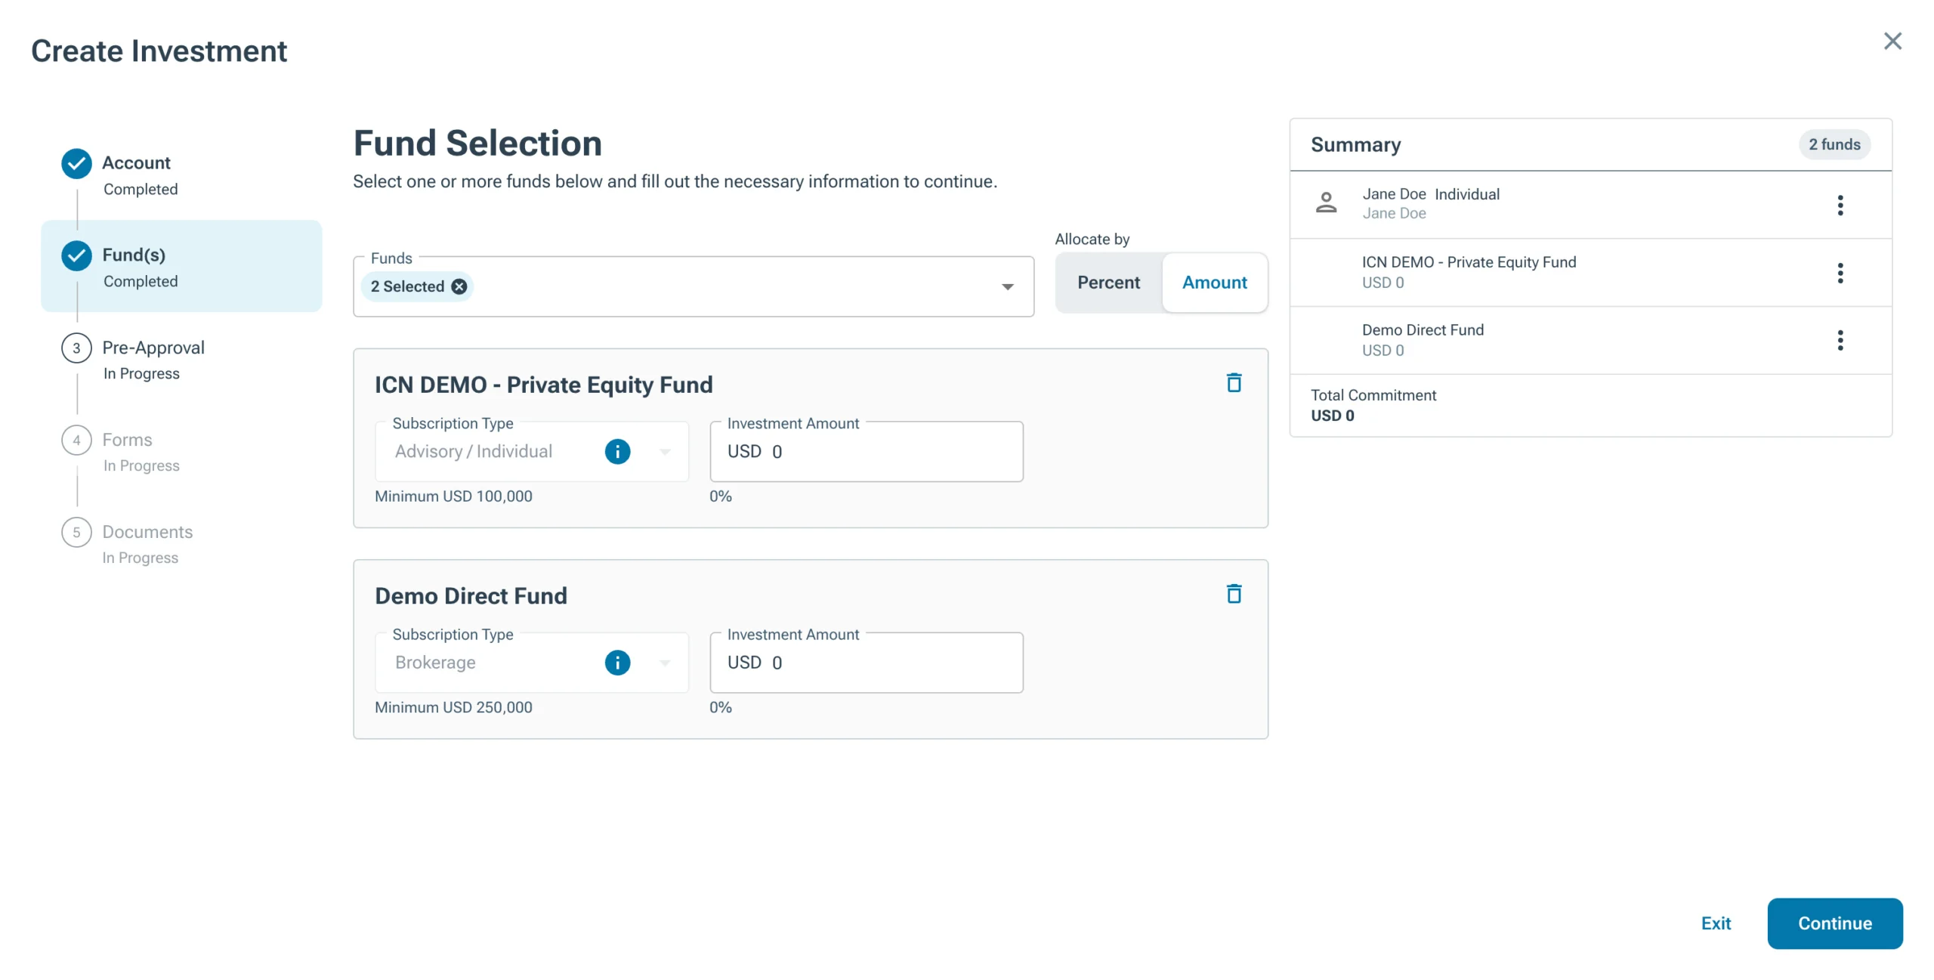This screenshot has width=1934, height=980.
Task: Switch allocation to Percent
Action: (1108, 283)
